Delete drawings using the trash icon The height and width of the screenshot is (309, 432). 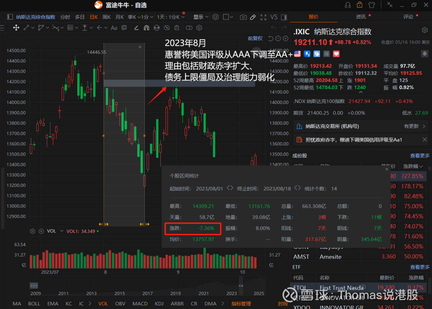(177, 28)
